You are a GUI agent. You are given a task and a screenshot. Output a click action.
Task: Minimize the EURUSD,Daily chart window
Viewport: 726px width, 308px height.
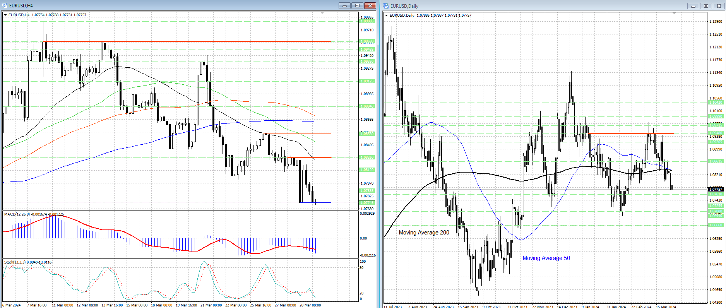(x=693, y=6)
